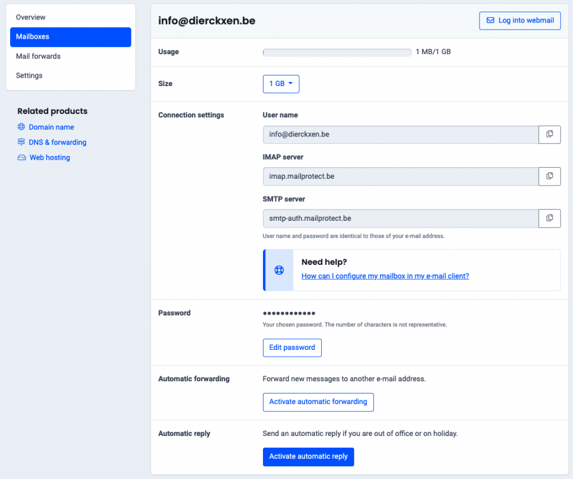Click Activate automatic reply button

(x=308, y=457)
